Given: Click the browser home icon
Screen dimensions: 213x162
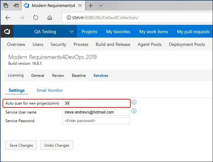Looking at the screenshot, I should (50, 18).
